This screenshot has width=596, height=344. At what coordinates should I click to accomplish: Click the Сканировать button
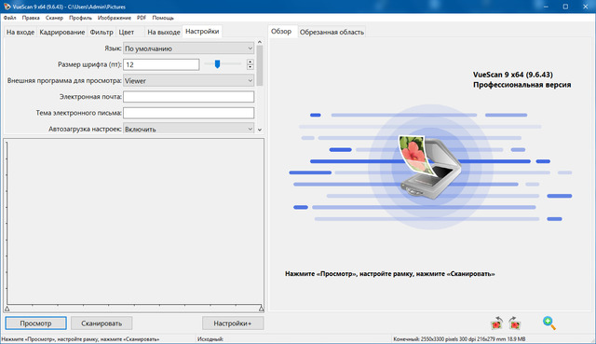102,323
